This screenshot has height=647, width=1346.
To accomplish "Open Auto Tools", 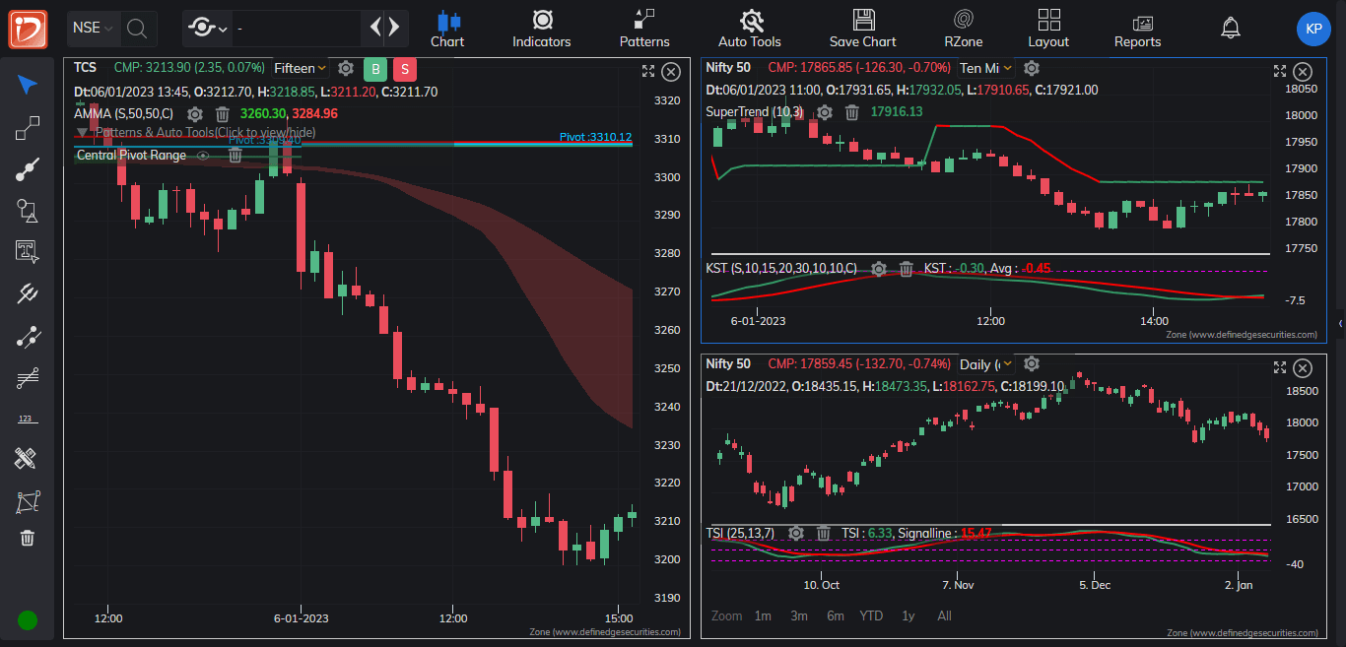I will pos(750,29).
